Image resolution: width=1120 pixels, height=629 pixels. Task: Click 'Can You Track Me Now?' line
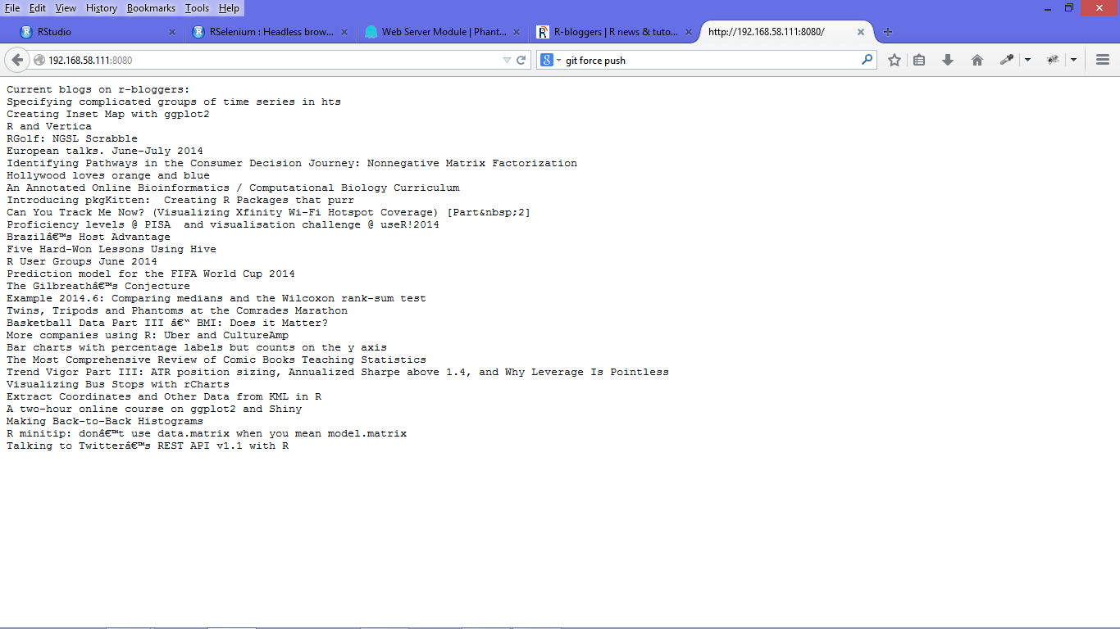point(269,212)
